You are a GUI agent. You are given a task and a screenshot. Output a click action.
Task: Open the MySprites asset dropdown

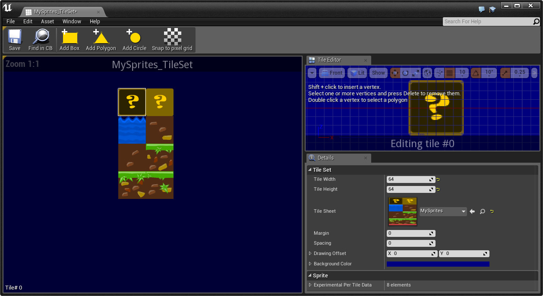pos(443,211)
